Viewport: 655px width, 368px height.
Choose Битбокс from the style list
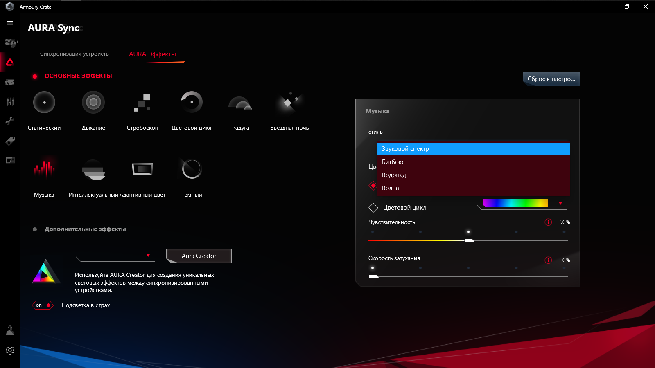click(473, 162)
